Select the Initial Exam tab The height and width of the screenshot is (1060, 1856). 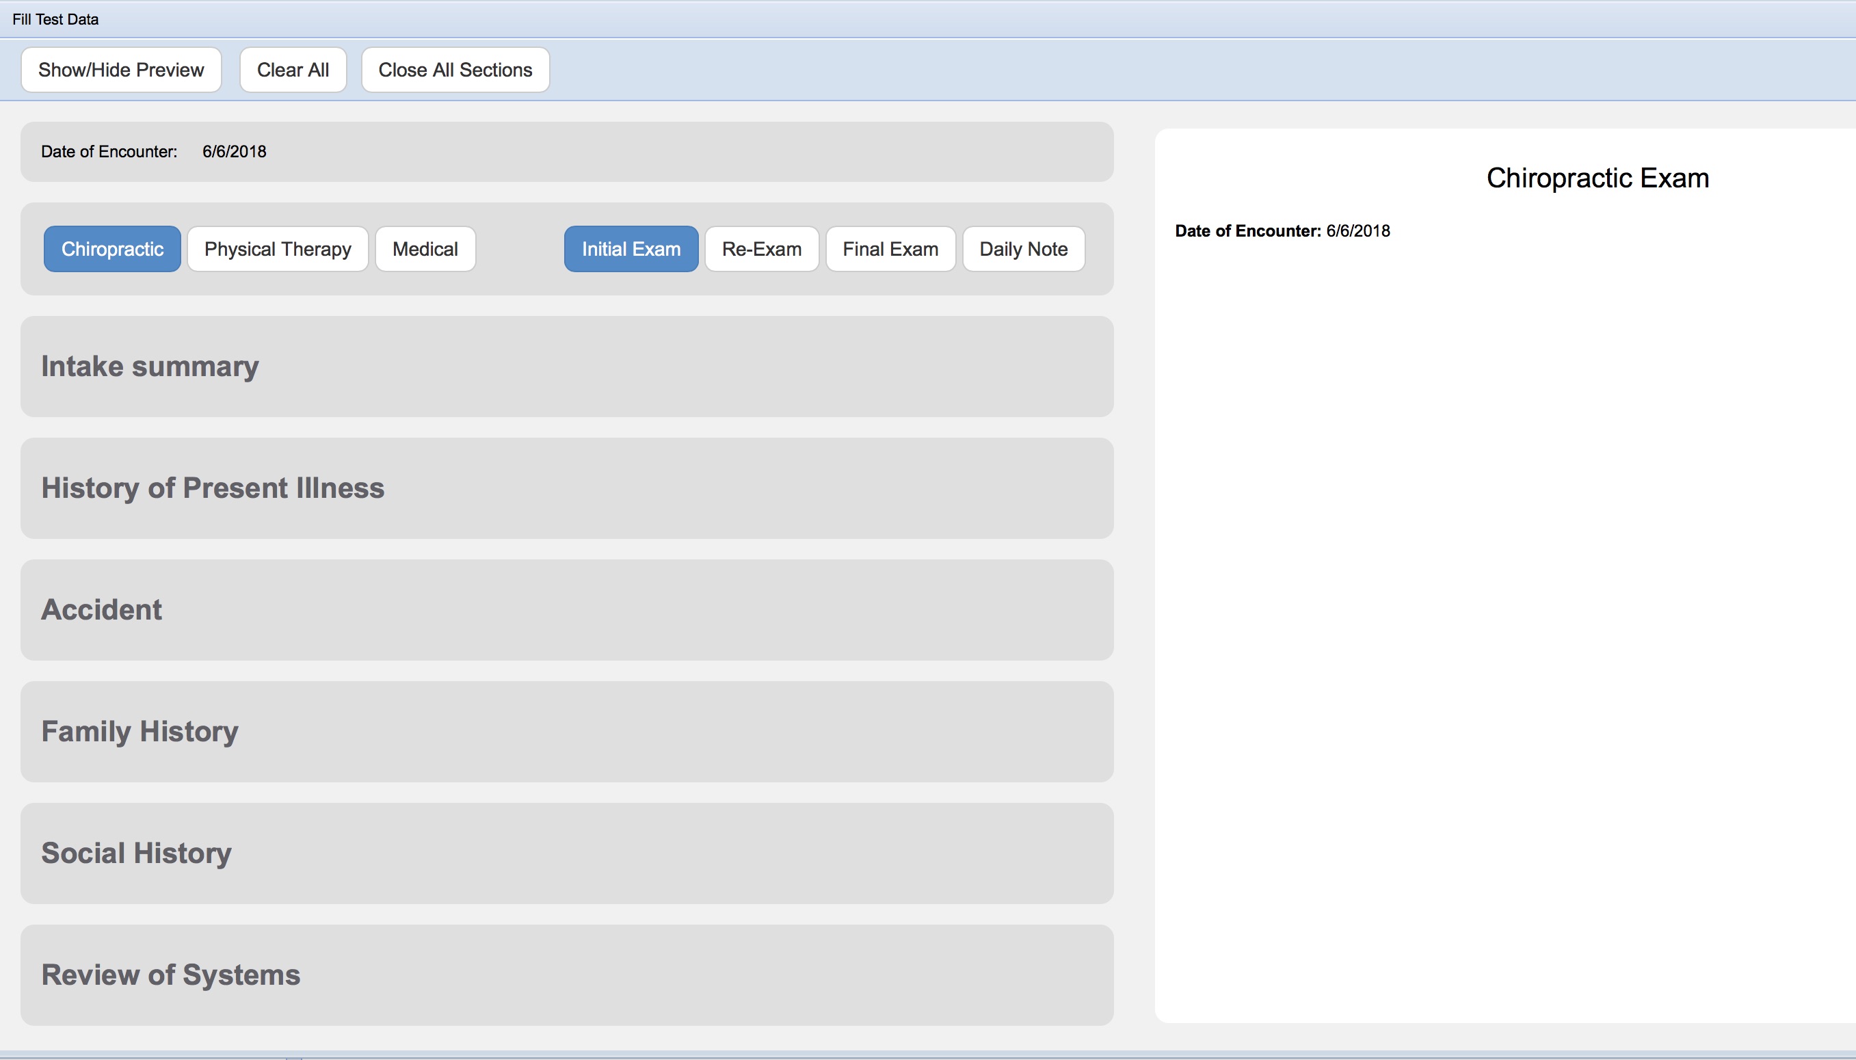point(631,249)
